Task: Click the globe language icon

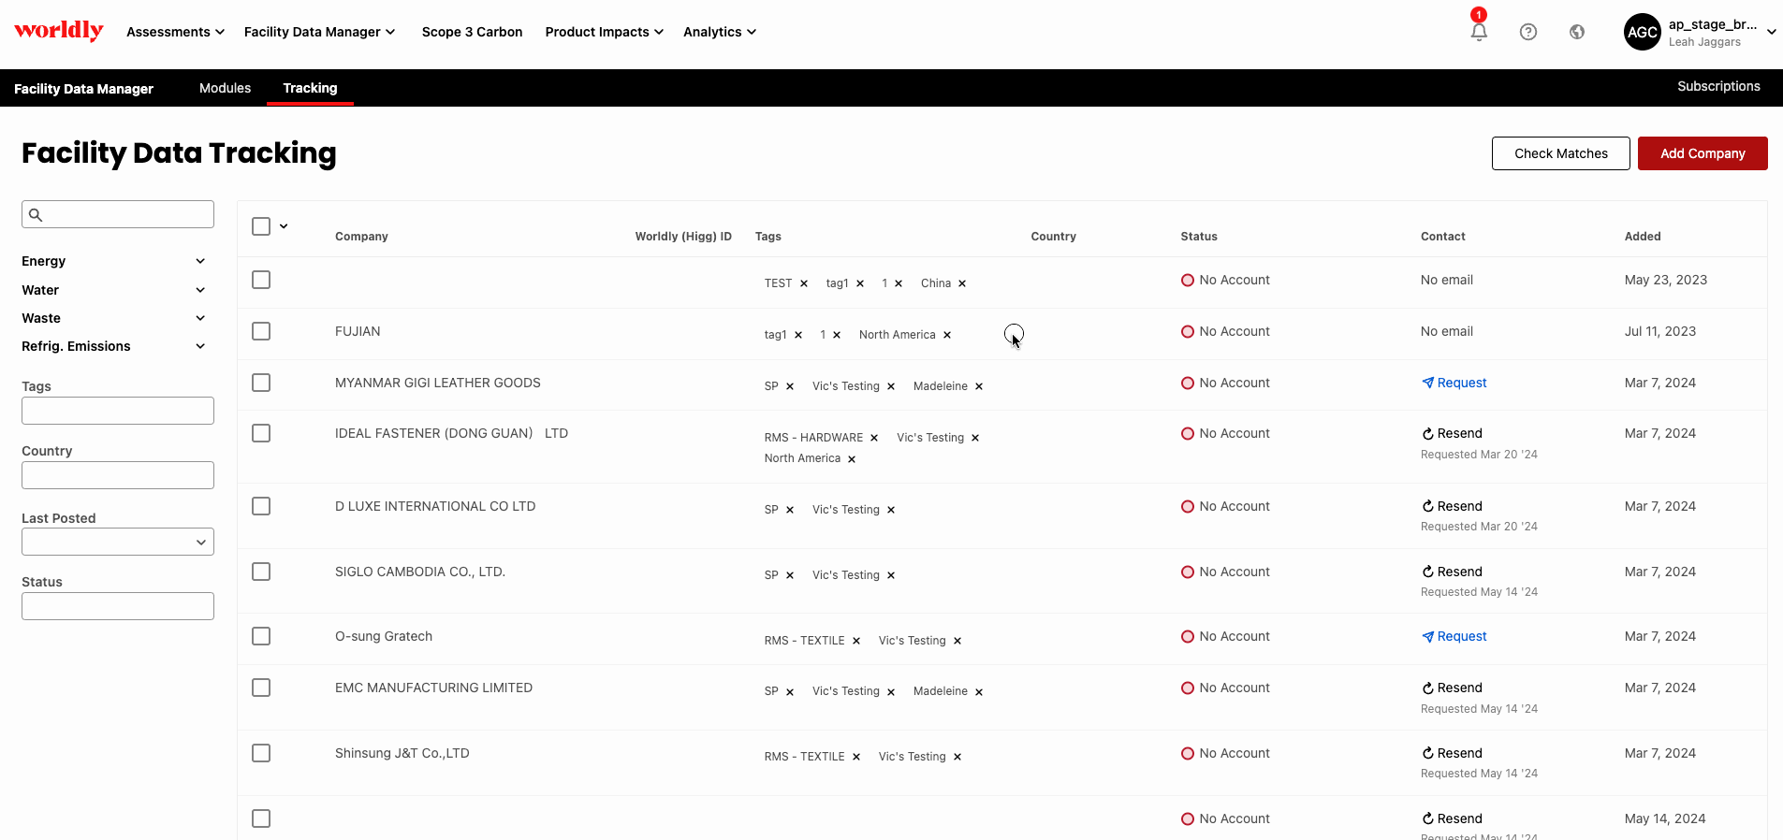Action: coord(1577,32)
